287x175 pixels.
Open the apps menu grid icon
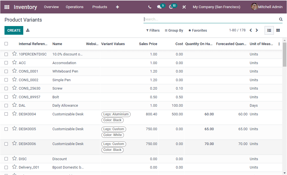pyautogui.click(x=7, y=7)
